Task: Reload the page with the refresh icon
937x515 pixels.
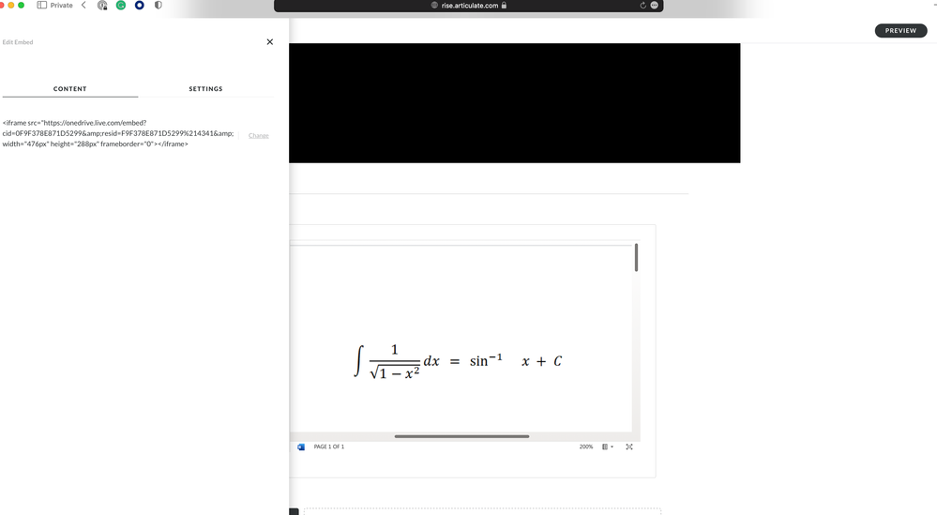Action: point(643,6)
